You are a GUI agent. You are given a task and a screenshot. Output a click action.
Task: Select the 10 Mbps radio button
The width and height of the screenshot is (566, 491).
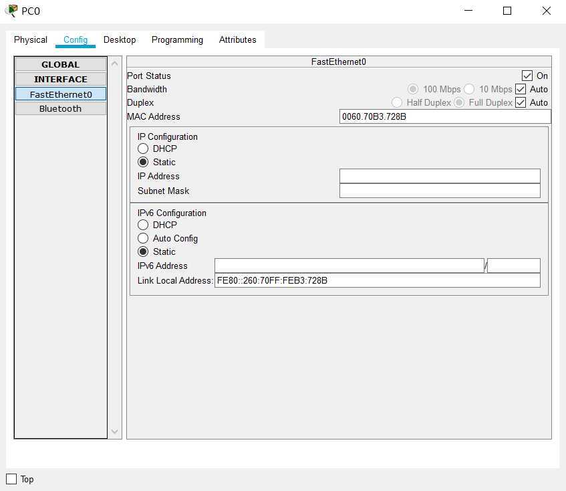469,89
